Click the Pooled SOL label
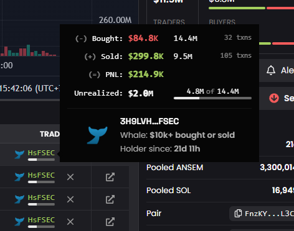The width and height of the screenshot is (294, 231). coord(168,191)
